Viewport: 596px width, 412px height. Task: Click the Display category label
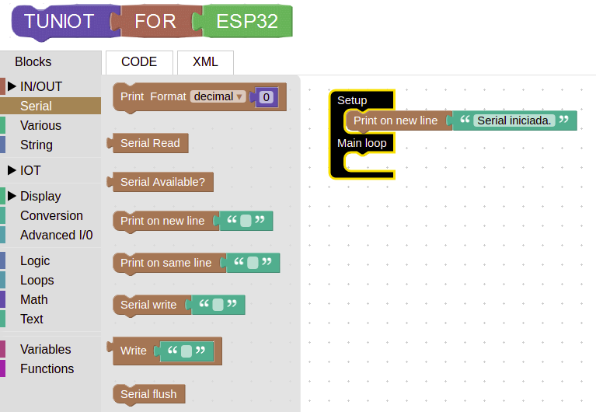click(x=40, y=196)
